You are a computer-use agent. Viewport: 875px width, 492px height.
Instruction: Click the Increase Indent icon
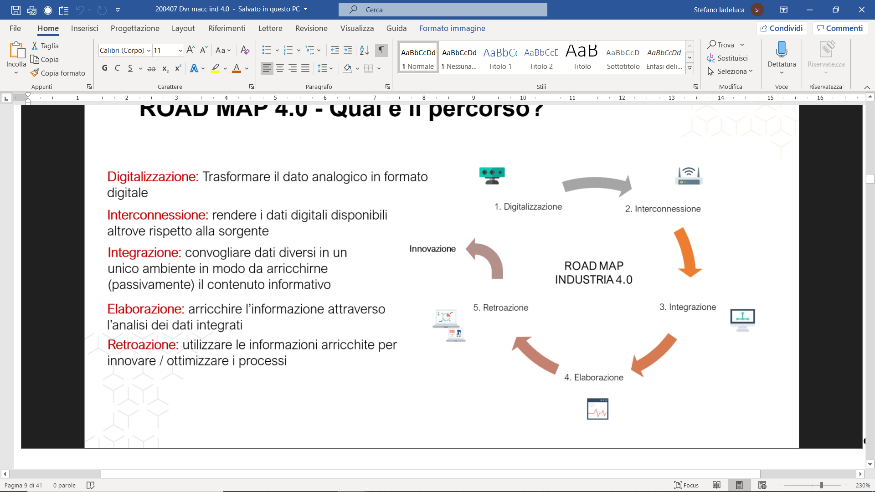pos(348,50)
